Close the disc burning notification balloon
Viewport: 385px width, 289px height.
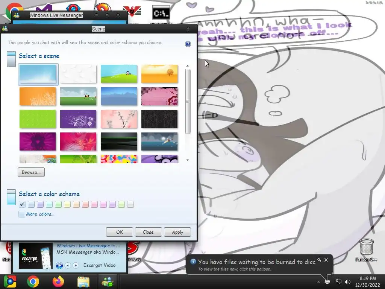click(326, 260)
